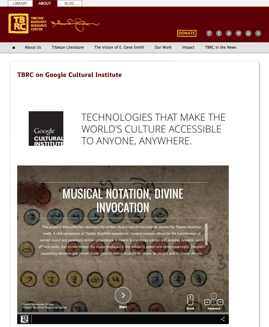
Task: Select the Scroll mouse navigation icon
Action: pos(190,300)
